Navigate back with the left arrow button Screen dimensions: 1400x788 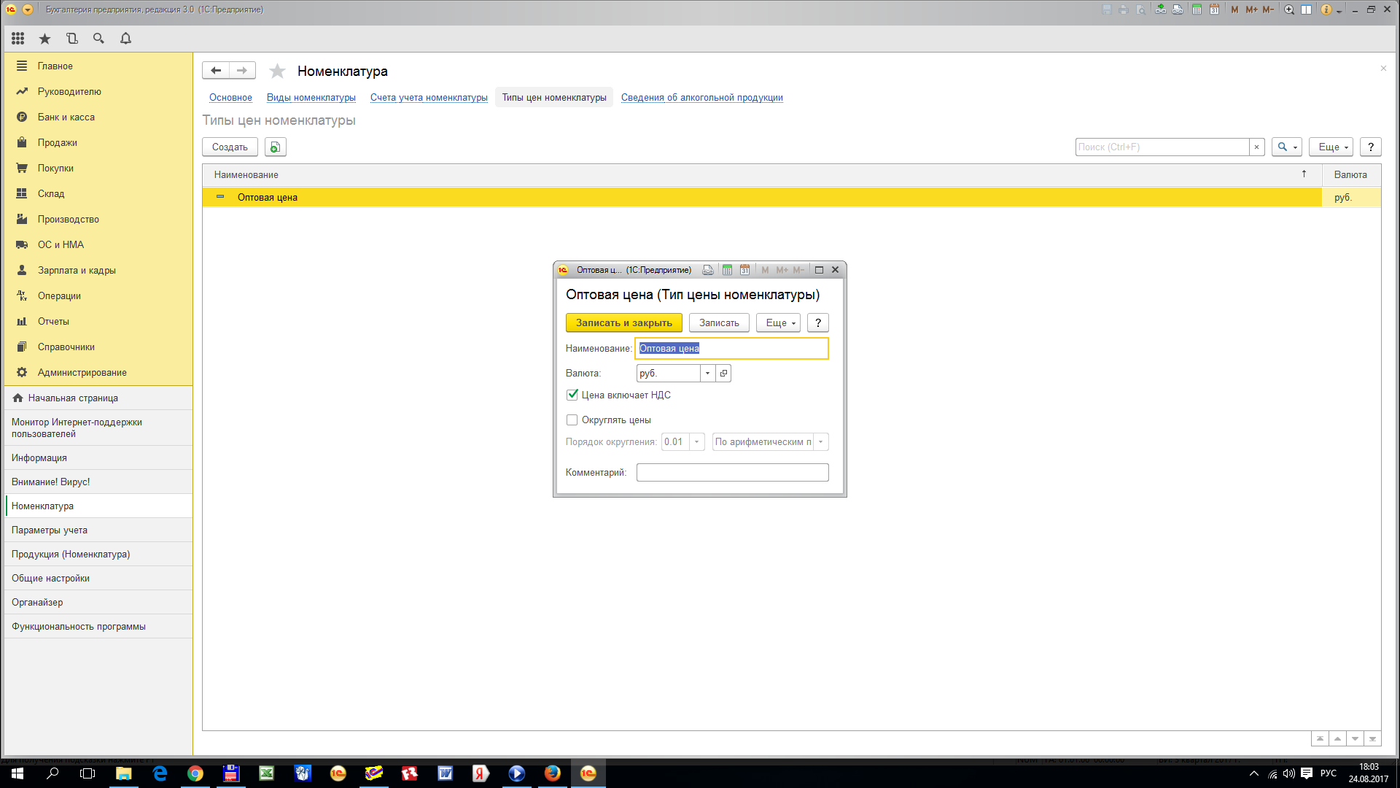216,71
